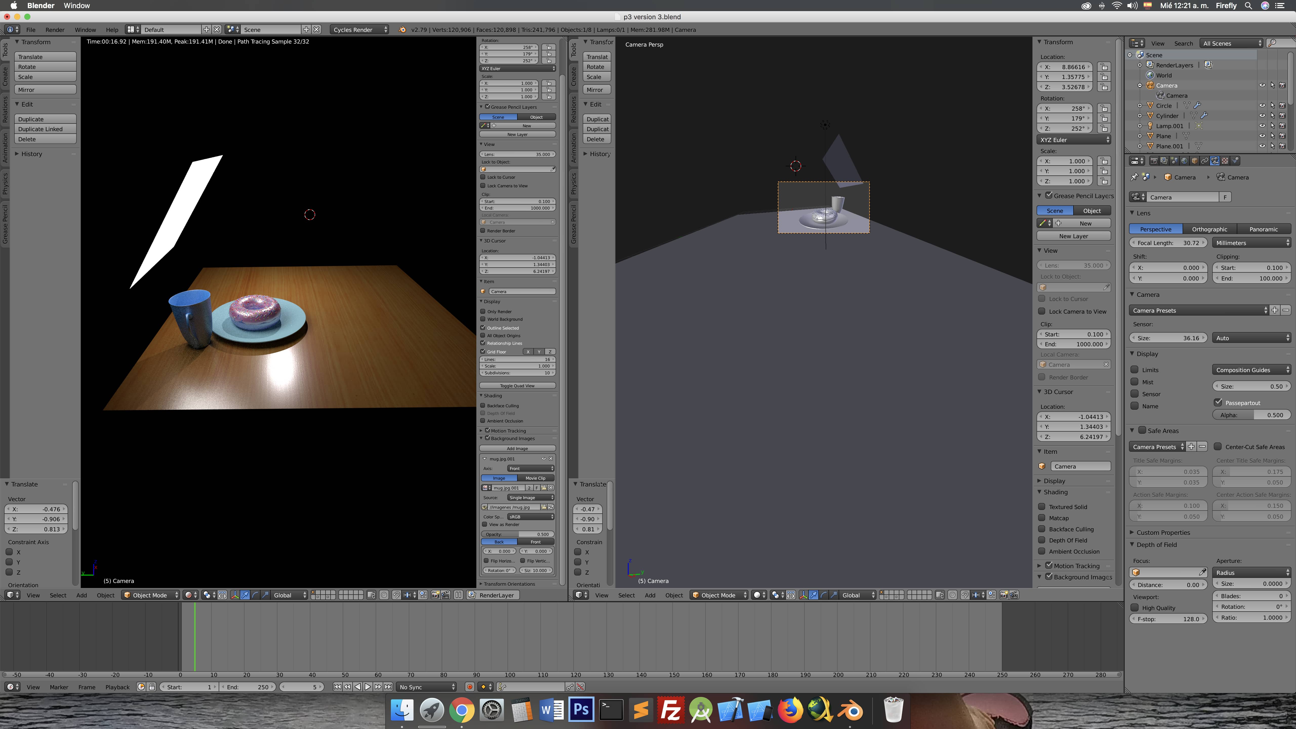Open the Scene properties tab icon
The height and width of the screenshot is (729, 1296).
pos(1174,161)
